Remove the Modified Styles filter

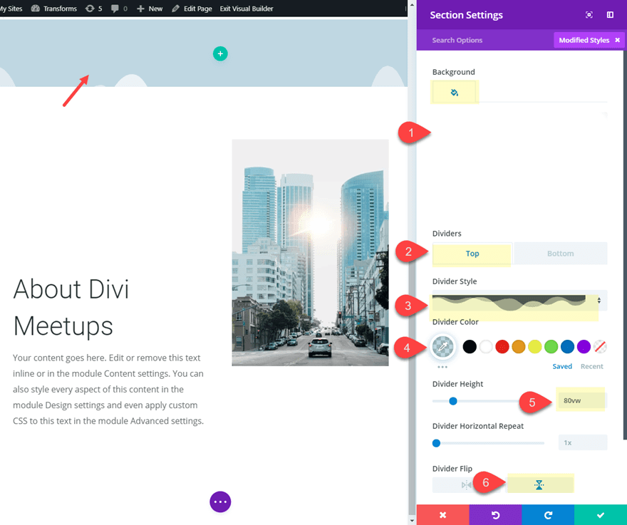point(617,40)
